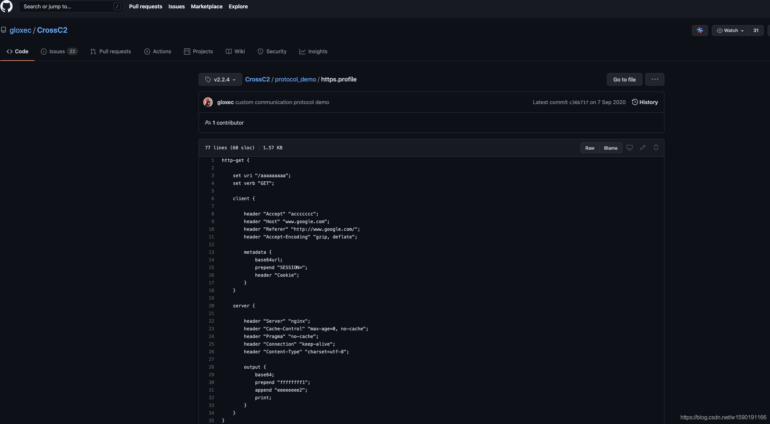
Task: Click the Raw button
Action: click(x=590, y=148)
